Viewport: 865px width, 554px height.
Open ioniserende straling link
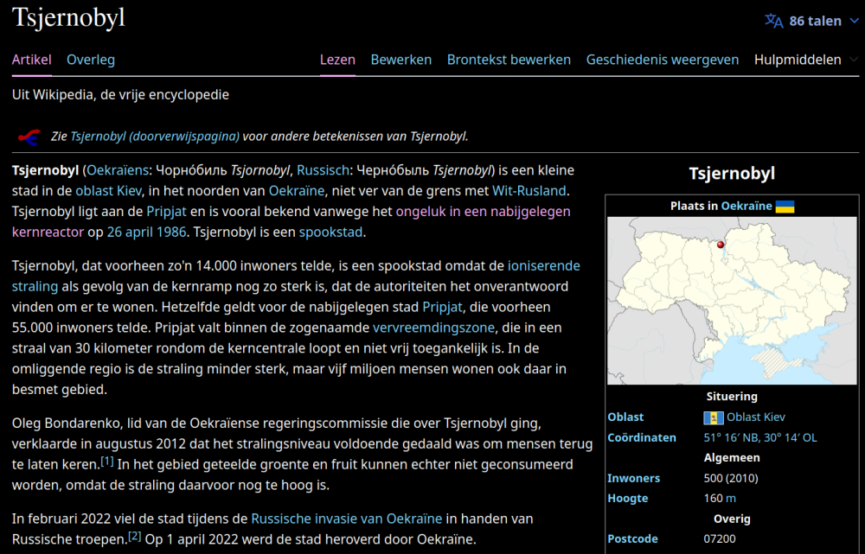coord(543,265)
